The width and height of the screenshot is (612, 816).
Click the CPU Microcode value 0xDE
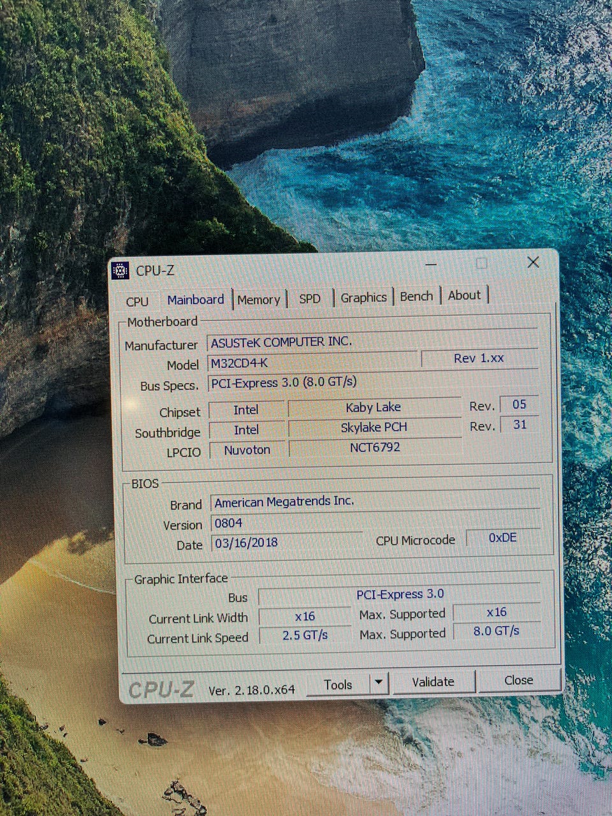pyautogui.click(x=502, y=538)
